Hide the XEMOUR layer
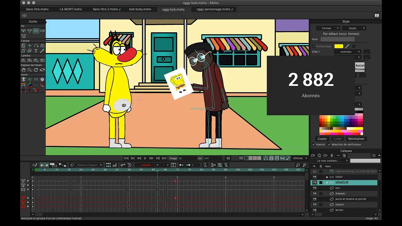 (314, 182)
